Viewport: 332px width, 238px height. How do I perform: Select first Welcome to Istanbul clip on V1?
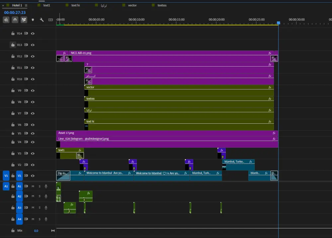(109, 176)
